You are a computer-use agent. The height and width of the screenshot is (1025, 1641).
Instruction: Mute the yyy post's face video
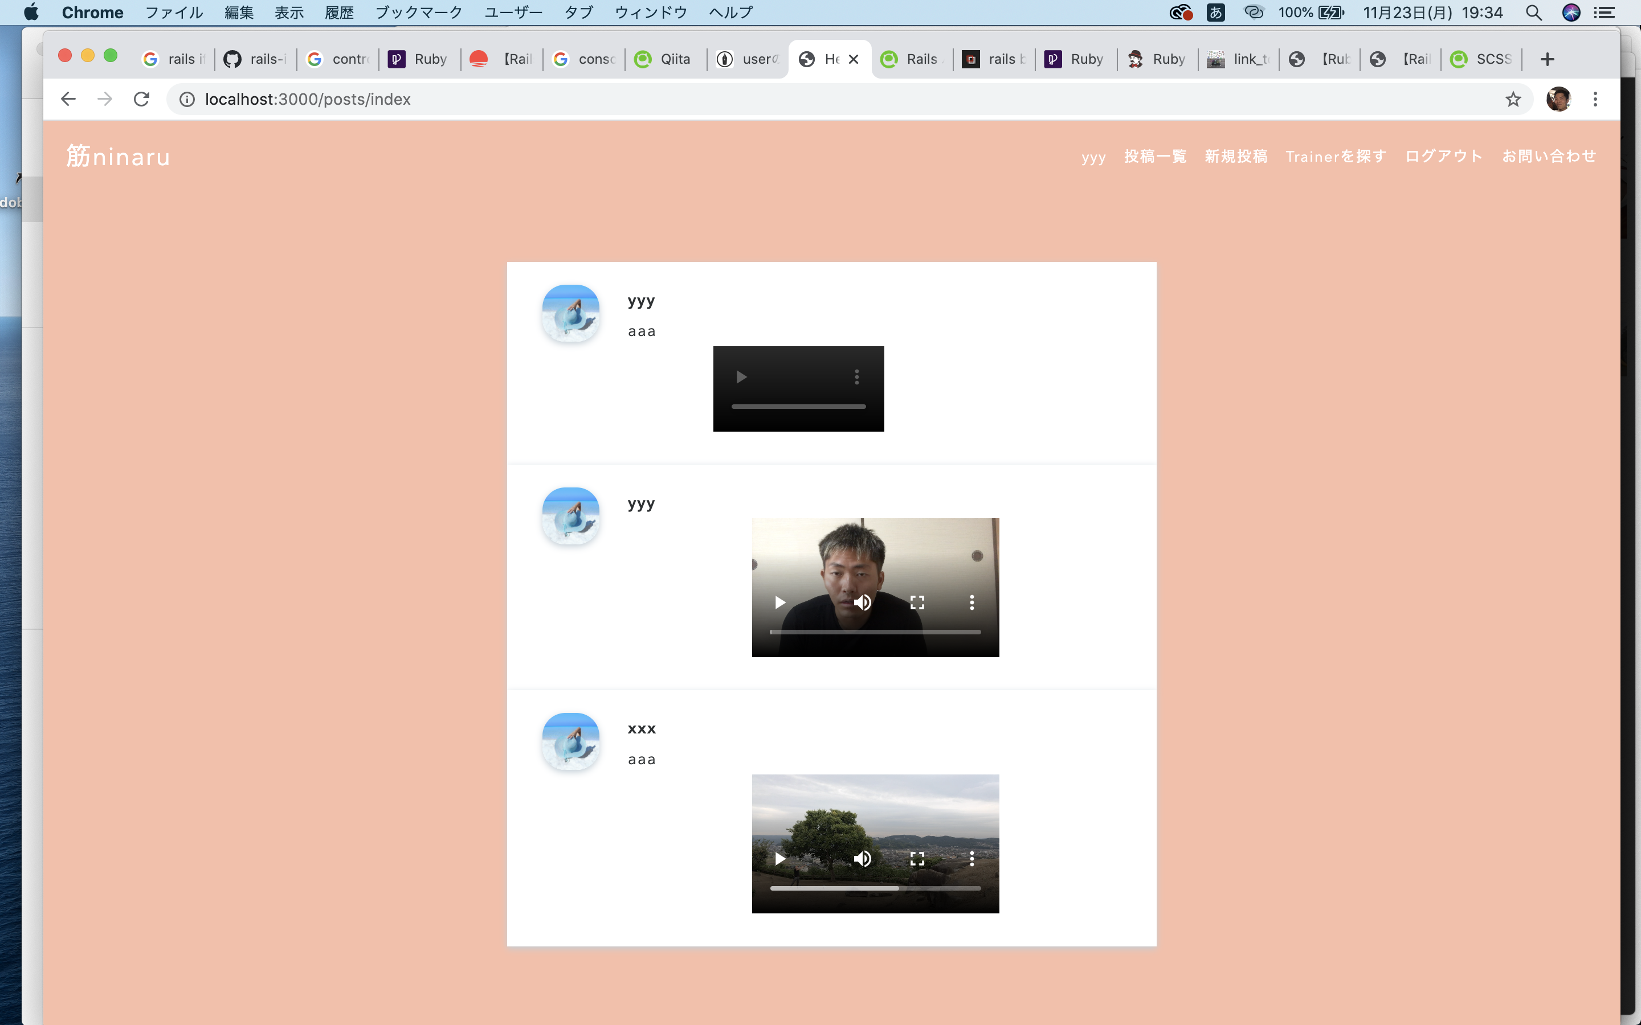[x=862, y=602]
